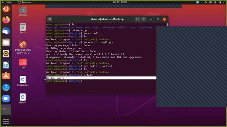Viewport: 227px width, 127px height.
Task: Maximize the terminal window
Action: tap(157, 19)
